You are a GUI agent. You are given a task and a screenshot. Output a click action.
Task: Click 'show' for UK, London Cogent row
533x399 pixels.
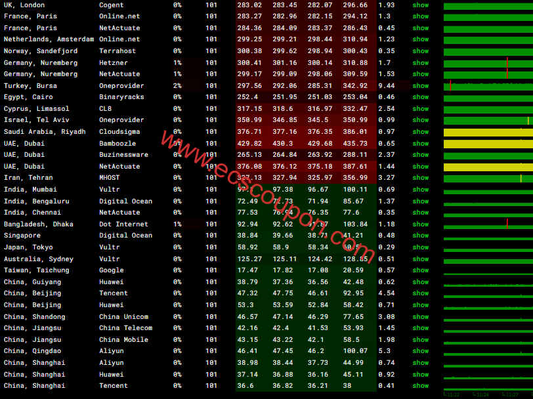pyautogui.click(x=421, y=5)
